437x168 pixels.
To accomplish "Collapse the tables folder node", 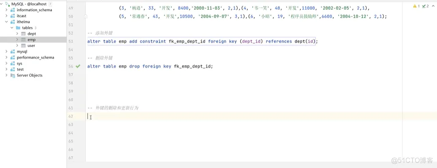I will pos(12,28).
